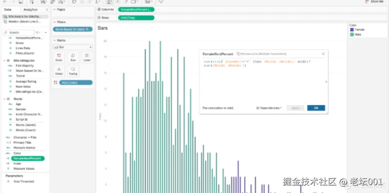389x193 pixels.
Task: Click boolean type icon beside Show Based On Vo...
Action: [x=10, y=71]
